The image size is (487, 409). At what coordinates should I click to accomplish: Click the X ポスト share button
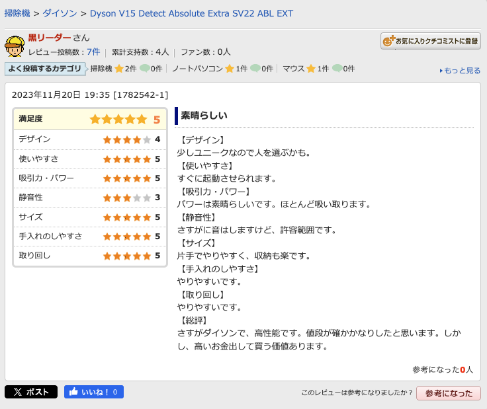[x=31, y=392]
